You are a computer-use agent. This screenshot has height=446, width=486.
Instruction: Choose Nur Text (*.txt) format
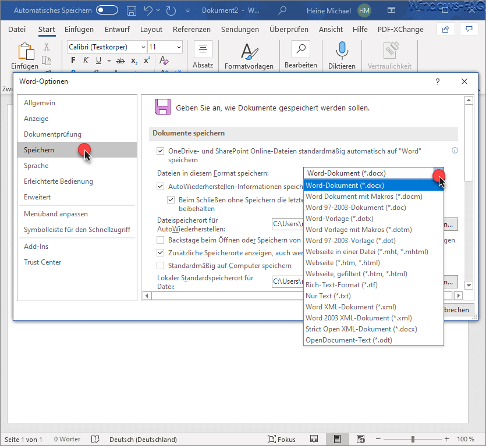(374, 296)
